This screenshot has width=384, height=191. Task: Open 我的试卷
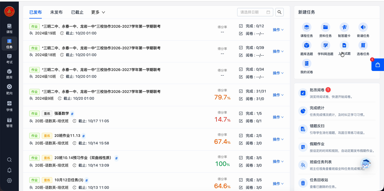(307, 67)
